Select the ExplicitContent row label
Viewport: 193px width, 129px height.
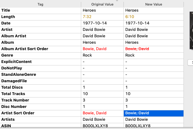click(16, 62)
